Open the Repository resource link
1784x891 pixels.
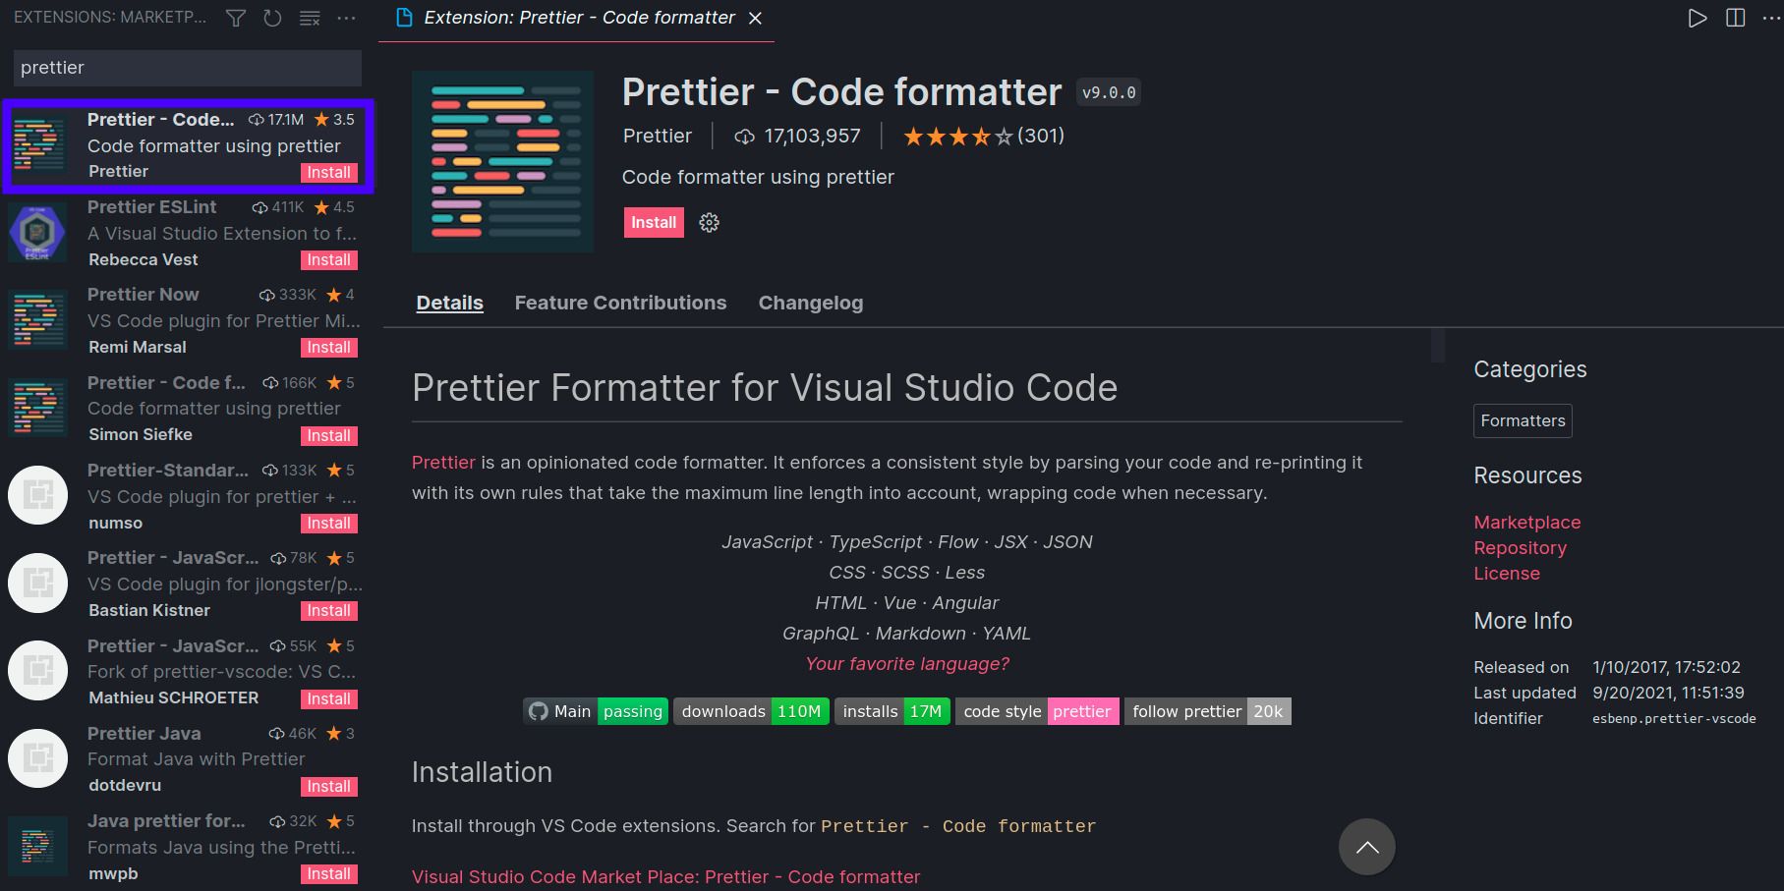[x=1520, y=548]
